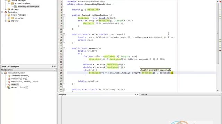Select AnnealingSimulation() constructor in Navigator
The width and height of the screenshot is (222, 124).
point(20,76)
